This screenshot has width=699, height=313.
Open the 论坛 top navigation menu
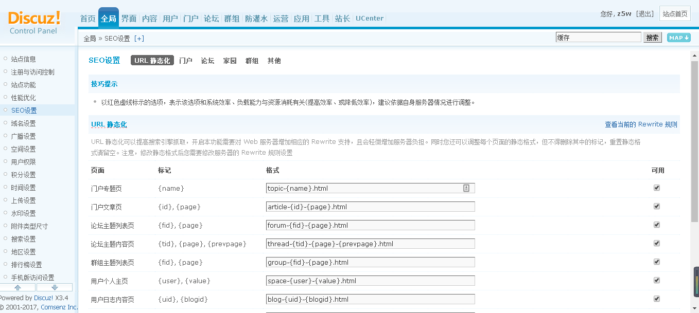[x=211, y=19]
